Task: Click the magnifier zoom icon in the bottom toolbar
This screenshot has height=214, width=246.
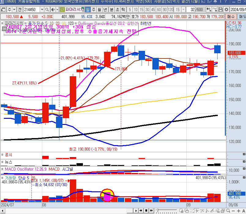Action: pos(228,211)
